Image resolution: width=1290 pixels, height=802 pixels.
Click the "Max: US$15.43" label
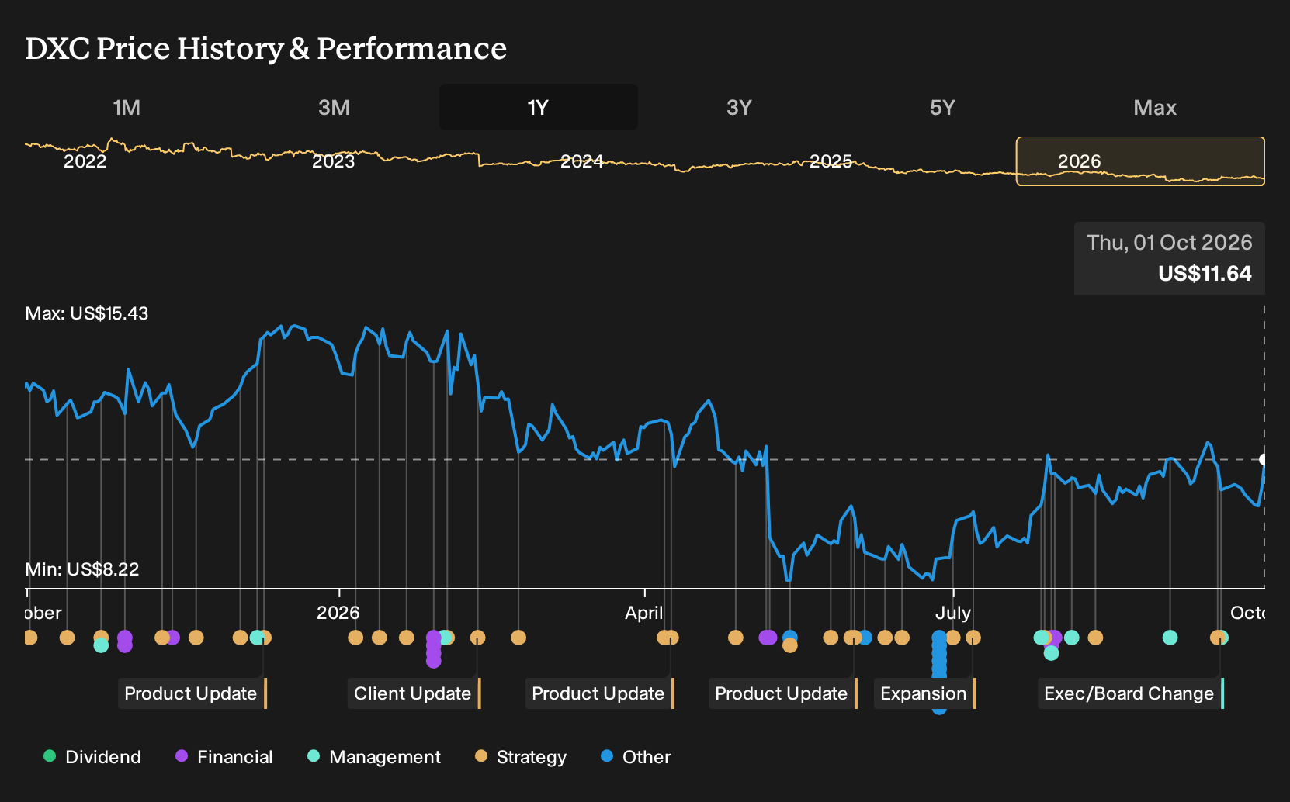(x=87, y=313)
